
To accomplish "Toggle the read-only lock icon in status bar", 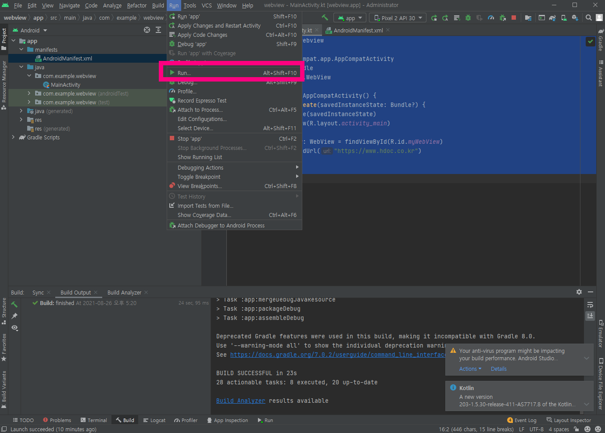I will point(576,429).
